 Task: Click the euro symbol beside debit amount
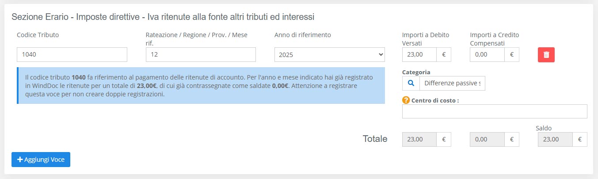(444, 55)
